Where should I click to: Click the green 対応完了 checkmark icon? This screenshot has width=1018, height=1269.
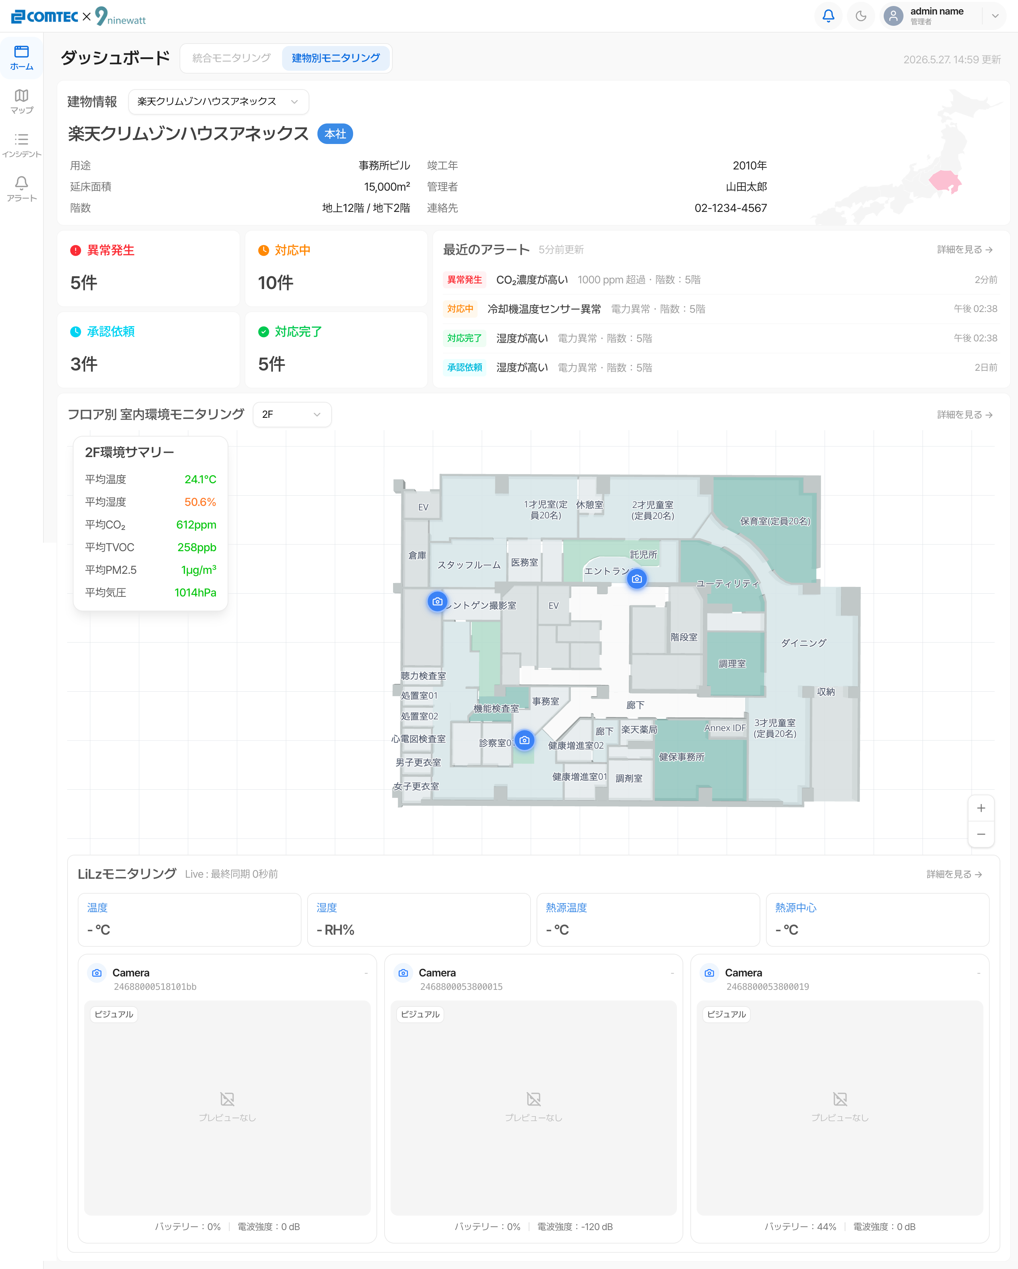tap(263, 331)
